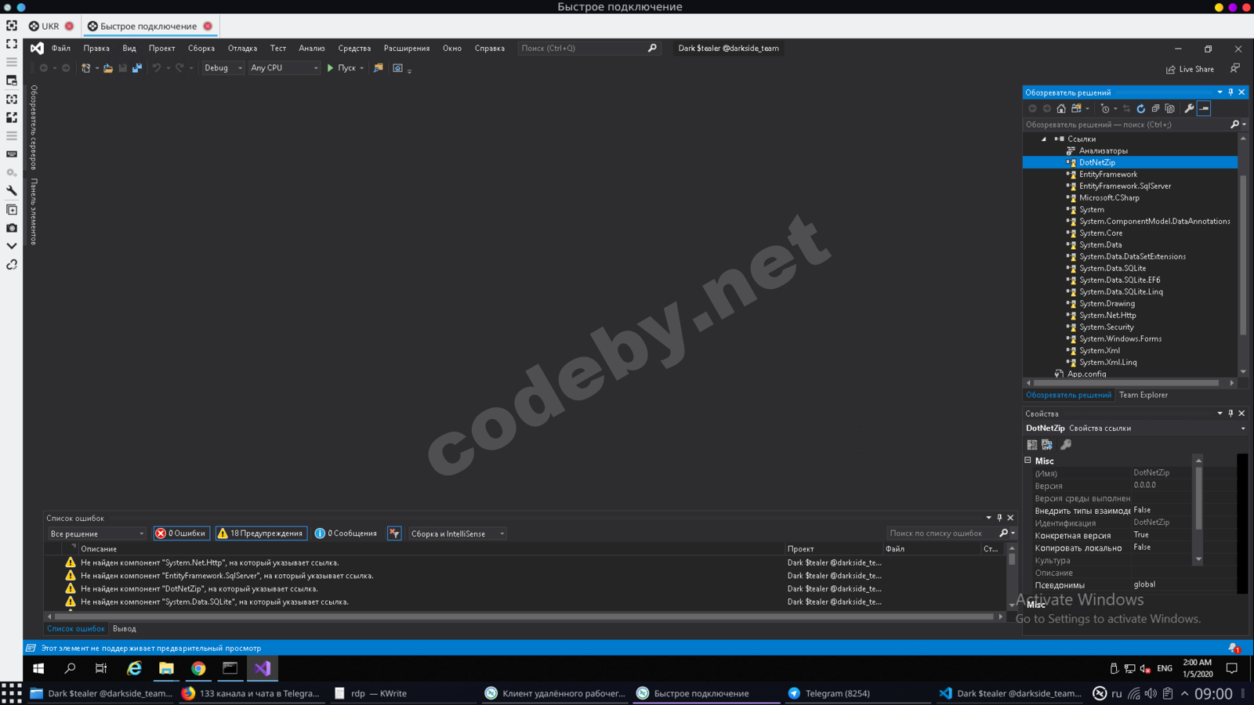Select System.Data.SQLite reference in the tree
Image resolution: width=1254 pixels, height=705 pixels.
(1112, 269)
